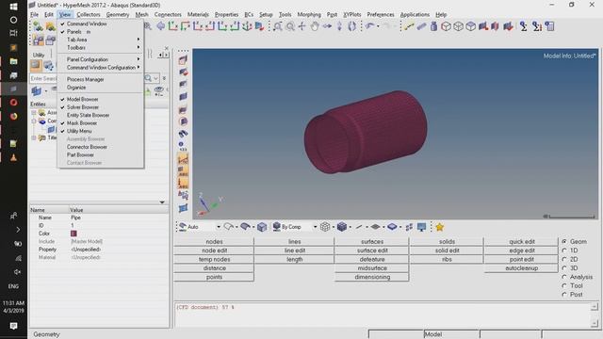603x339 pixels.
Task: Uncheck Command Window in View menu
Action: click(87, 24)
